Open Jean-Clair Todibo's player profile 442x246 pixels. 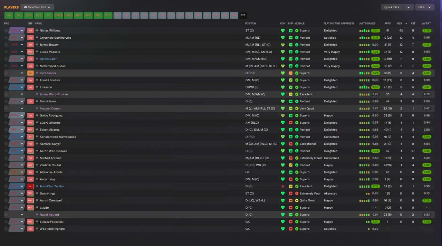coord(51,186)
